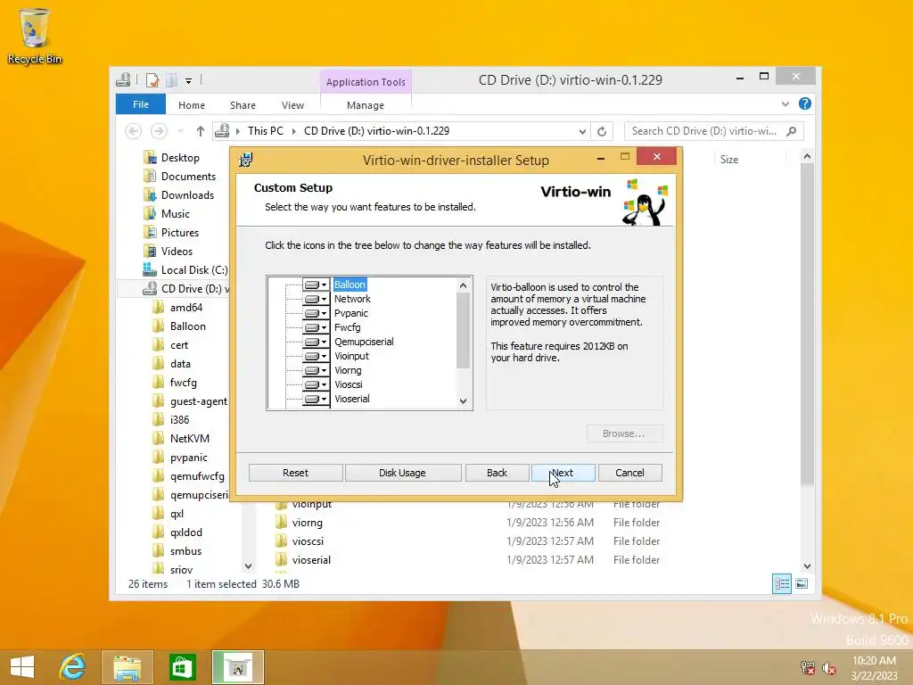Open address bar history dropdown
Viewport: 913px width, 685px height.
pos(582,132)
